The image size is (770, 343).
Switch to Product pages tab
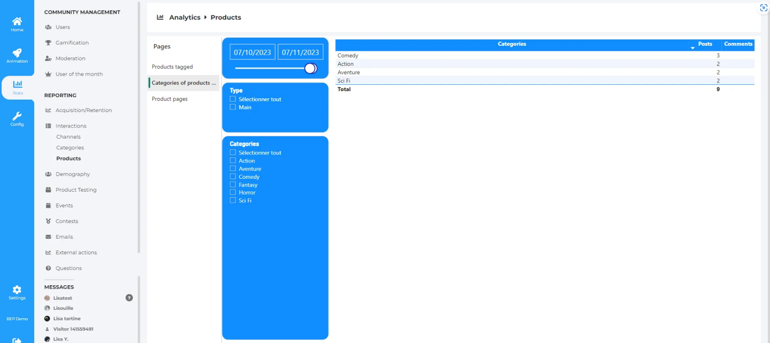pyautogui.click(x=170, y=99)
